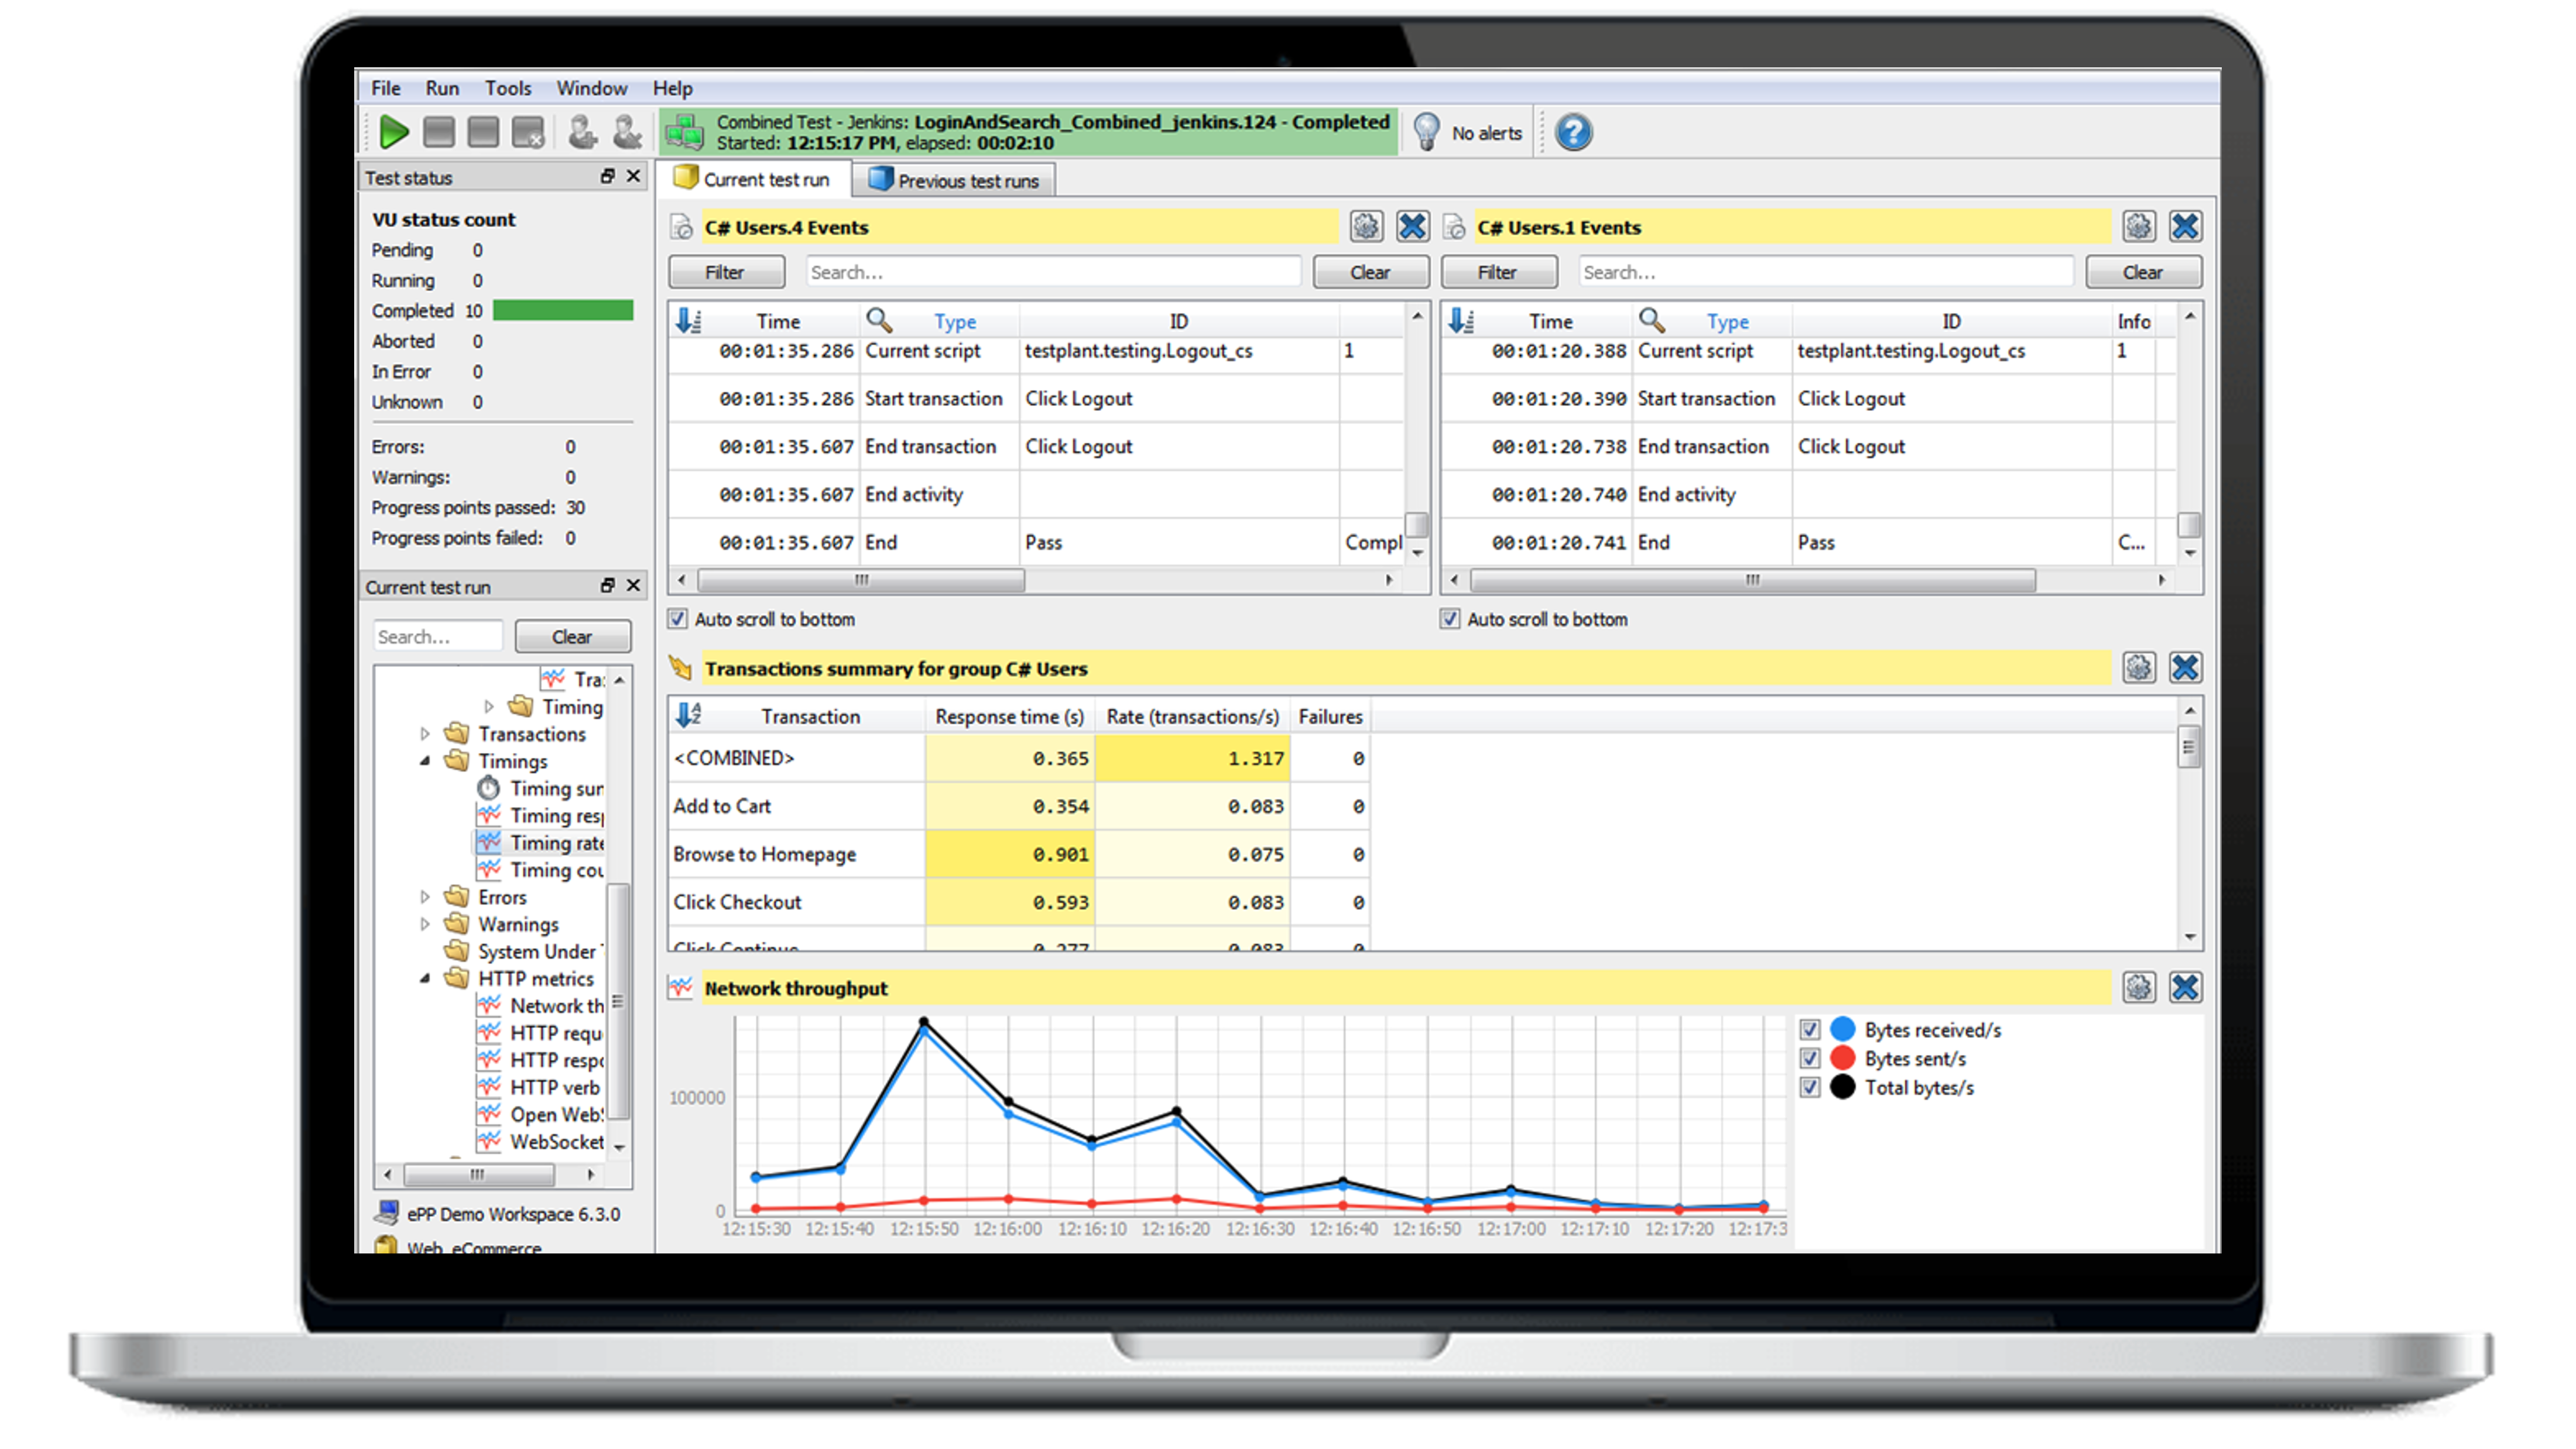2576x1449 pixels.
Task: Click the magnifier icon in C# Users.4 Events
Action: point(879,321)
